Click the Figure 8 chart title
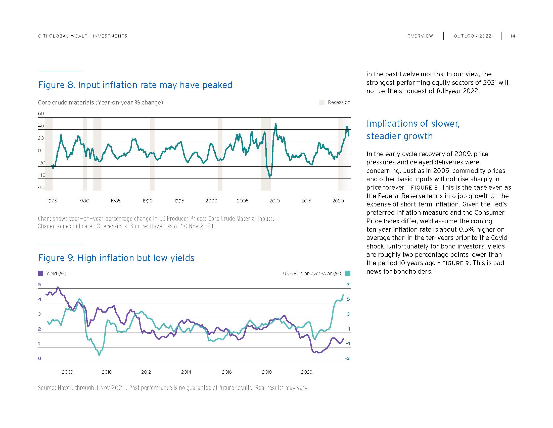Screen dimensions: 553x428 point(135,85)
